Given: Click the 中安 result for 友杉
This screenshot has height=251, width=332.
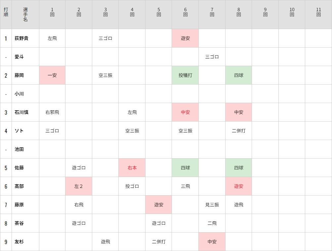Looking at the screenshot, I should 212,242.
